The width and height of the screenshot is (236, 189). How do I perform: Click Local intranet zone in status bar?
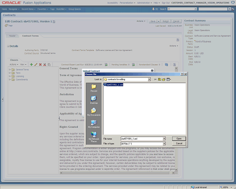[199, 188]
